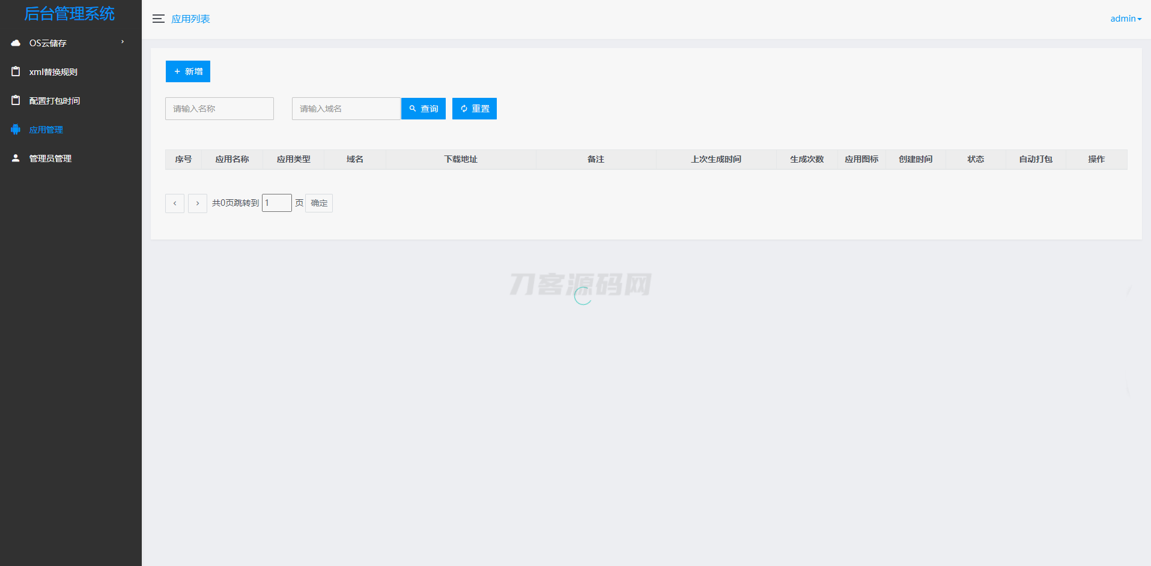1151x566 pixels.
Task: Open the 应用管理 sidebar menu item
Action: tap(47, 129)
